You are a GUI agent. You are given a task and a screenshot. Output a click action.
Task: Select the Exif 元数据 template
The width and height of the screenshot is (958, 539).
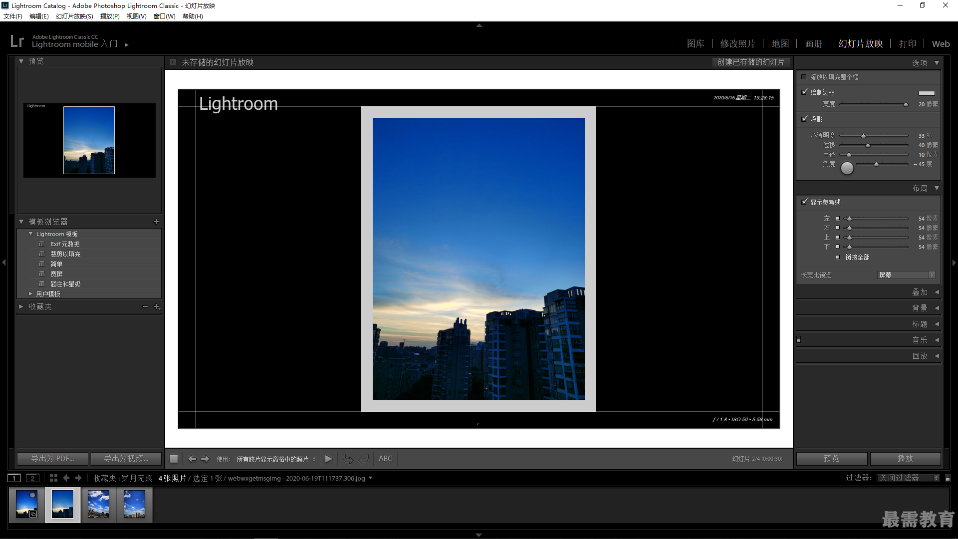pos(65,244)
